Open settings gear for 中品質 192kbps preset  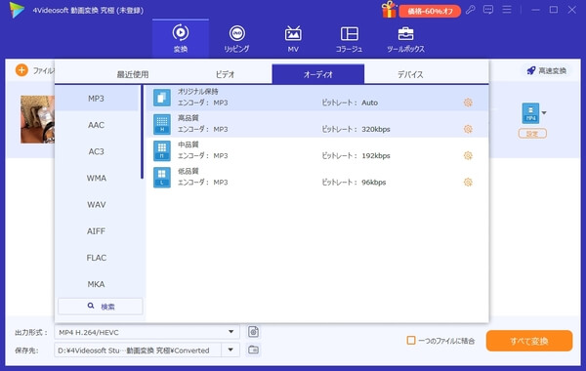468,155
